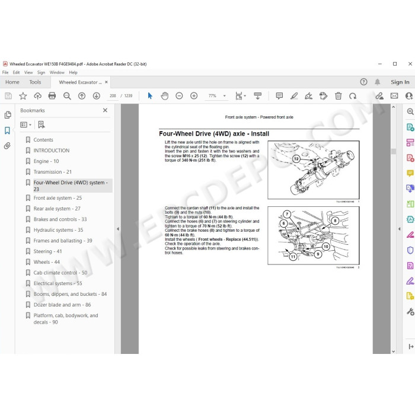The image size is (415, 415).
Task: Click the zoom percentage field 77%
Action: coord(212,96)
